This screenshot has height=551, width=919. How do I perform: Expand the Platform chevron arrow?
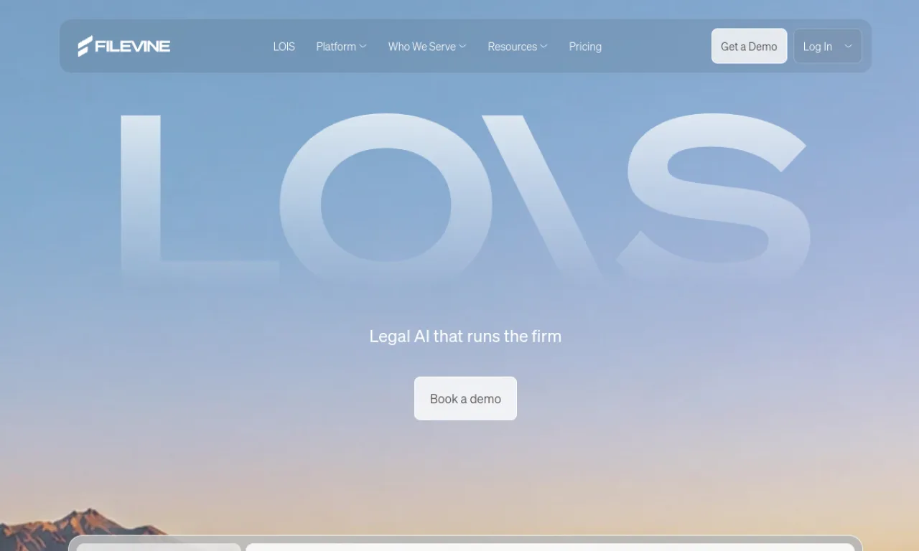(x=363, y=47)
